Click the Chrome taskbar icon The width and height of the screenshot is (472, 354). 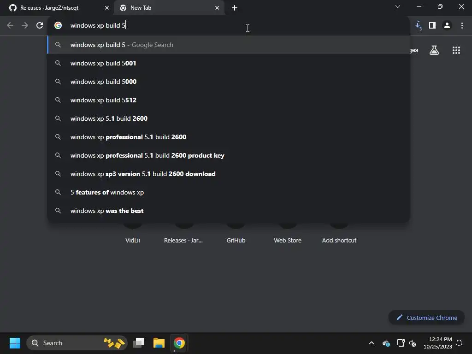179,343
